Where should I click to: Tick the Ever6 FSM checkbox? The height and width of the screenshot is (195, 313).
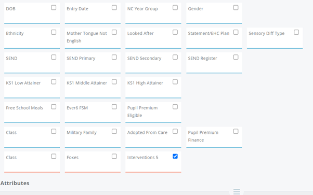(114, 107)
